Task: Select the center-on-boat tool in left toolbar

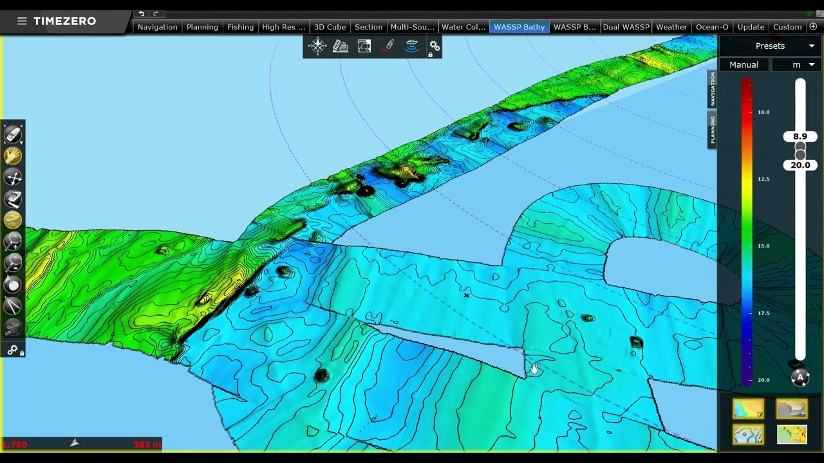Action: (x=13, y=134)
